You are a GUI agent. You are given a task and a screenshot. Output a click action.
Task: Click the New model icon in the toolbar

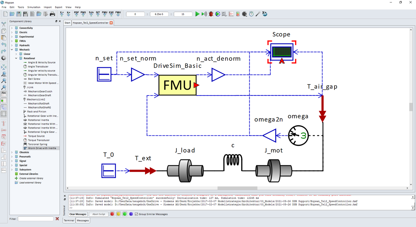point(5,14)
